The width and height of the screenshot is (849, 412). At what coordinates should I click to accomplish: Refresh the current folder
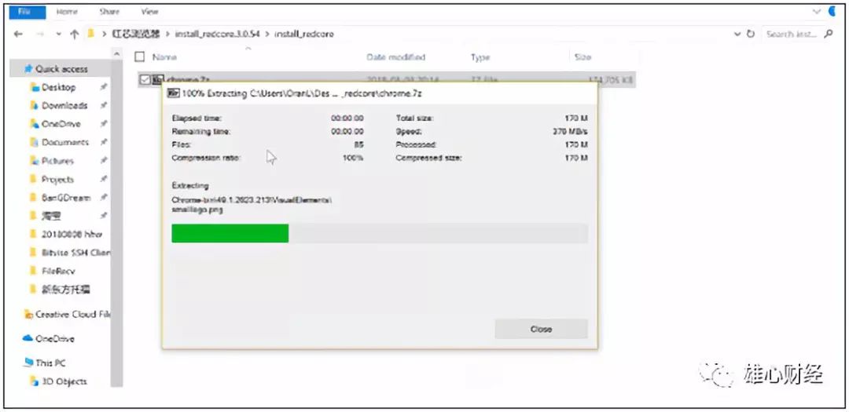pyautogui.click(x=751, y=34)
